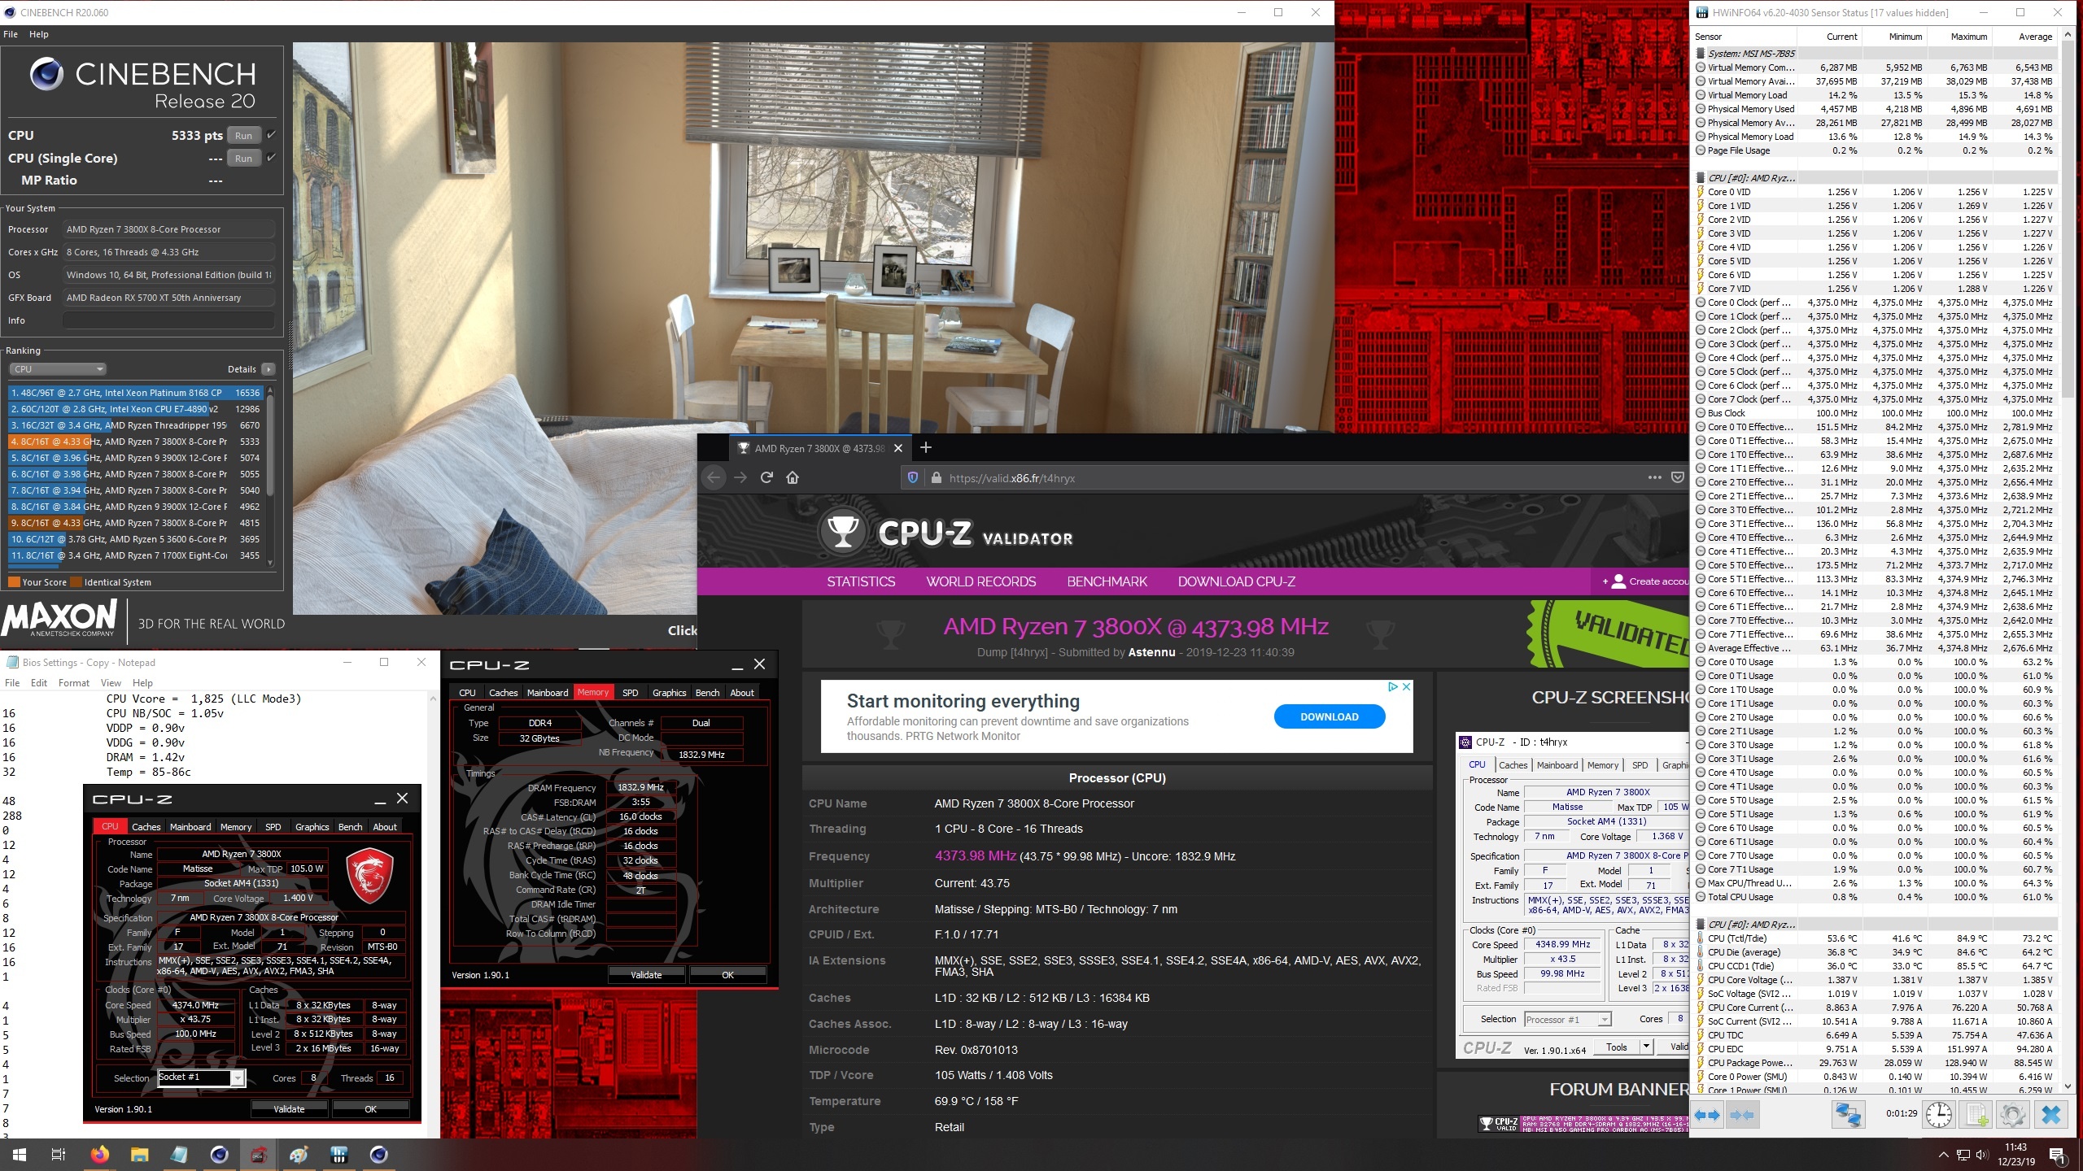Open the tracking protection shield icon

913,477
